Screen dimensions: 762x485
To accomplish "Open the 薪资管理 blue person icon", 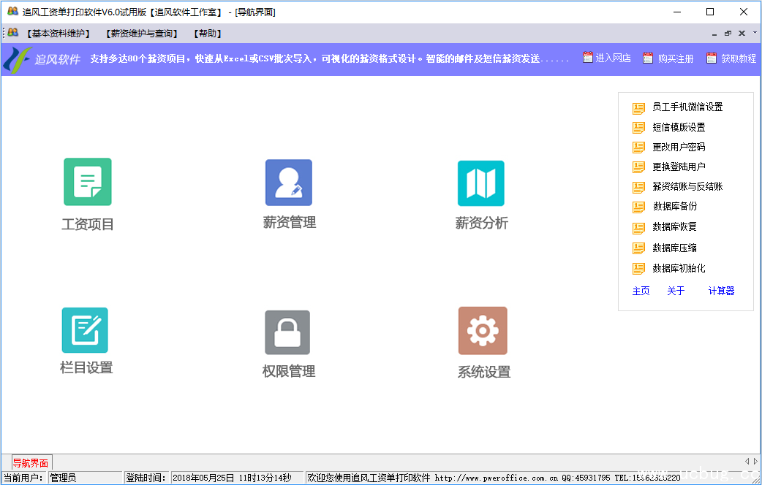I will coord(288,183).
